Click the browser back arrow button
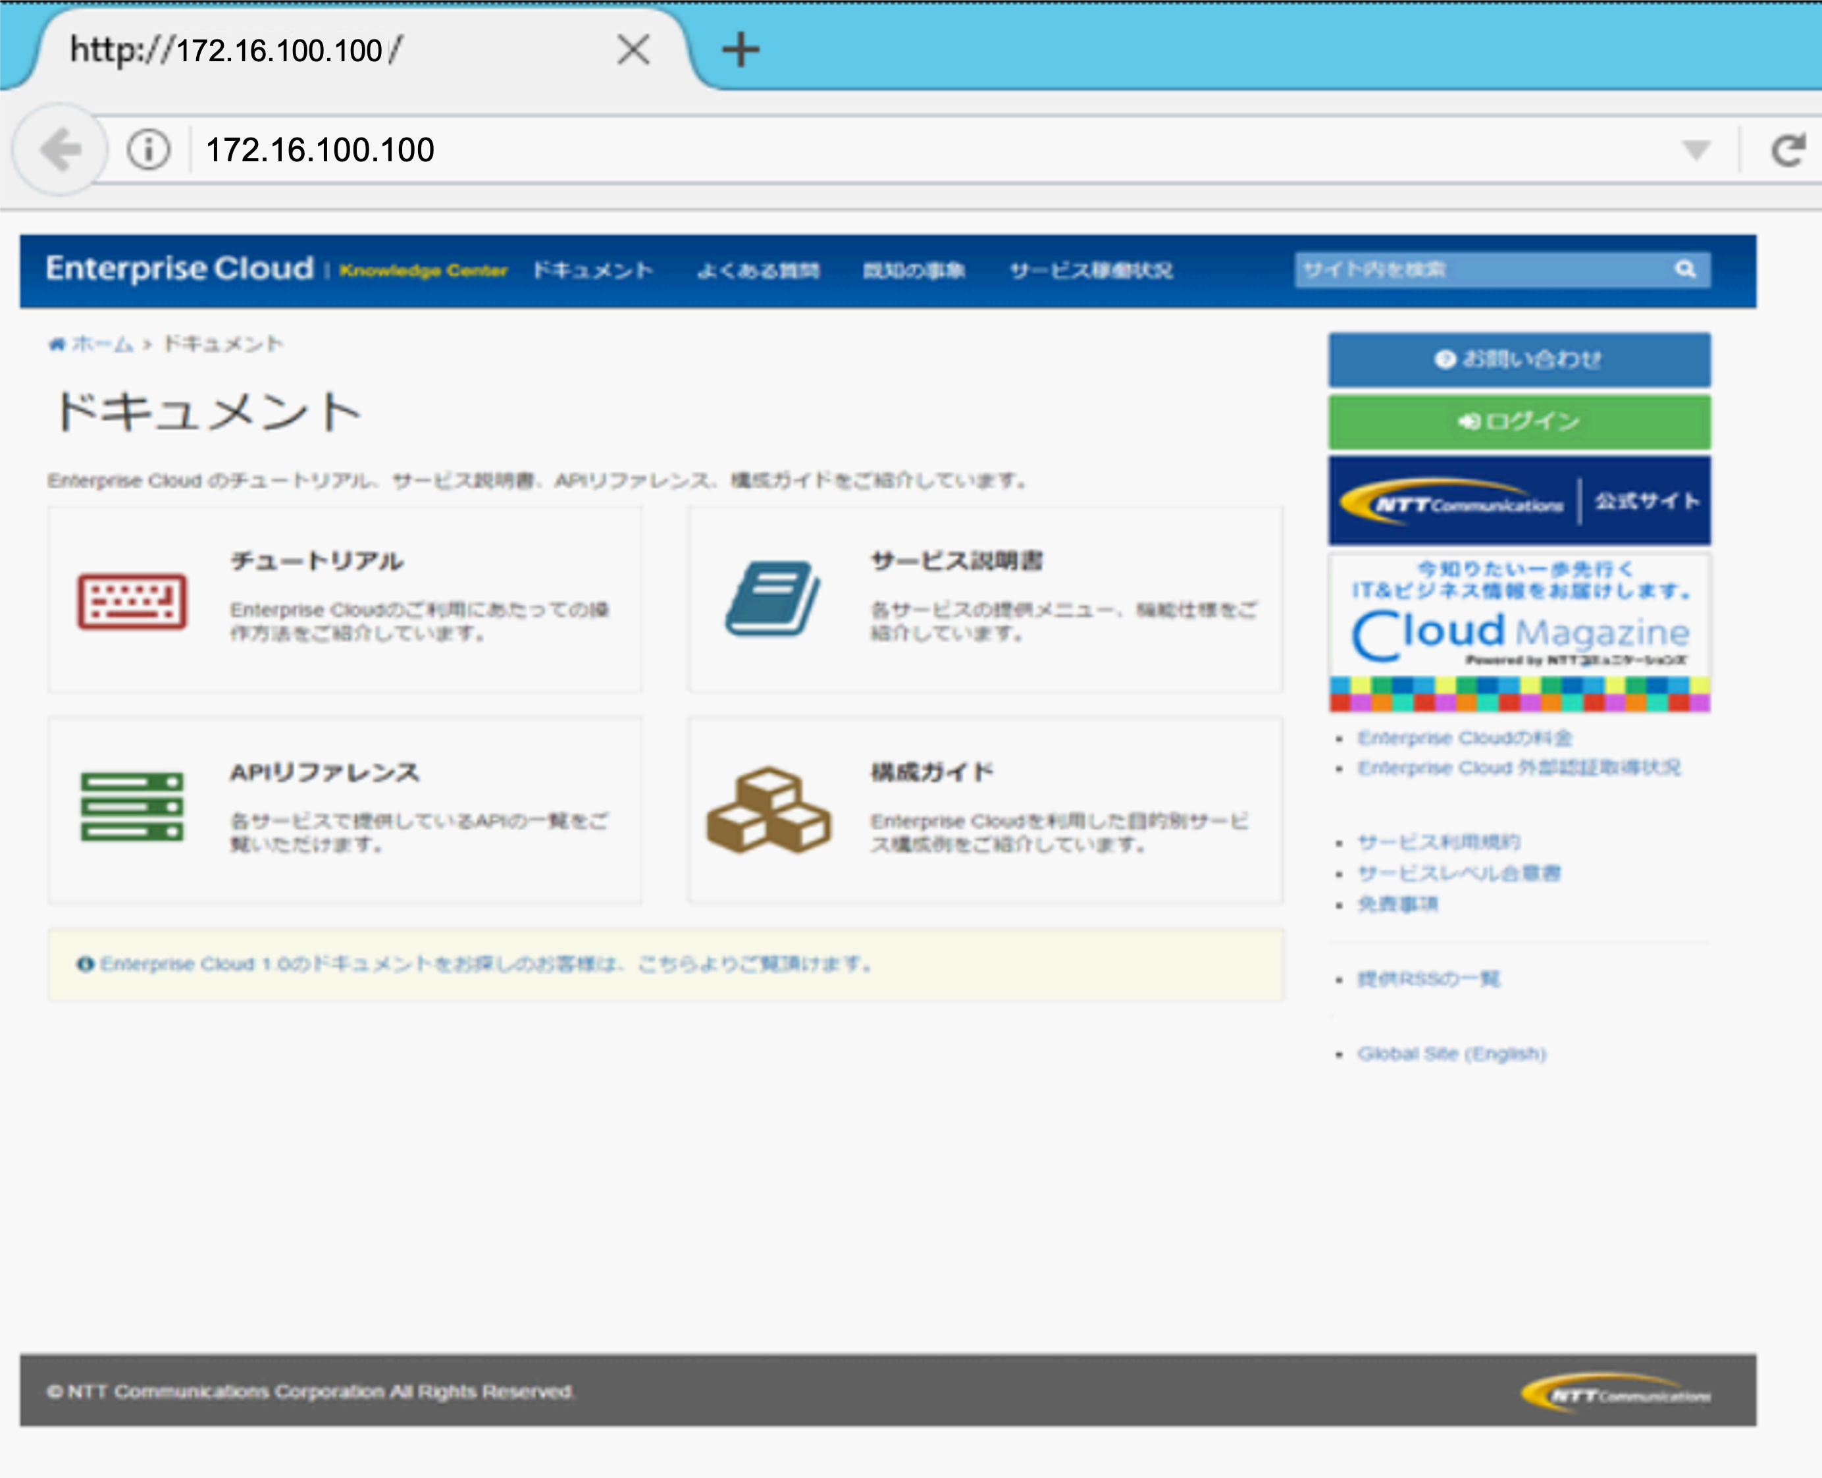 [59, 150]
